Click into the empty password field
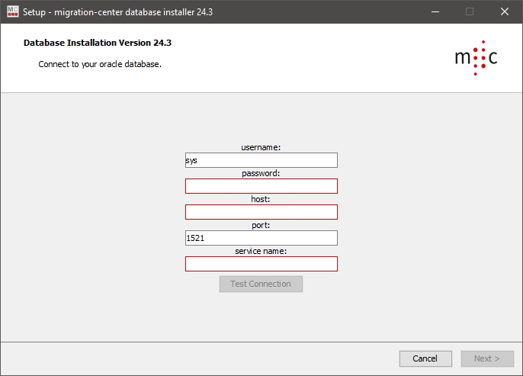This screenshot has width=523, height=376. (261, 186)
